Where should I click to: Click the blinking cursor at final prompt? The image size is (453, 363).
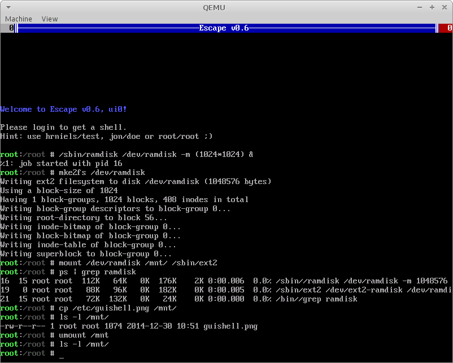pyautogui.click(x=61, y=357)
